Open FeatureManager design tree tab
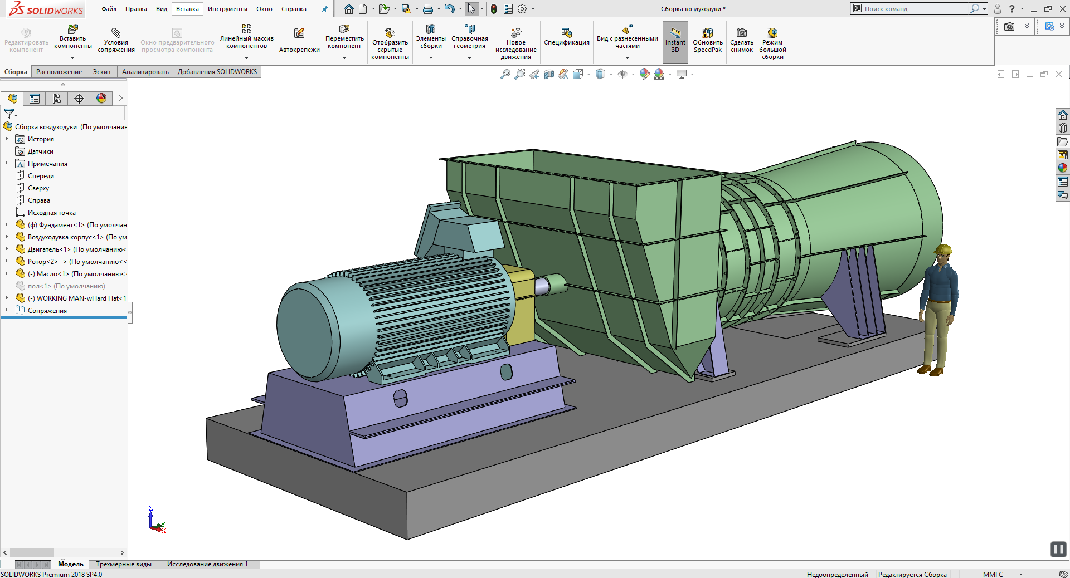 12,99
